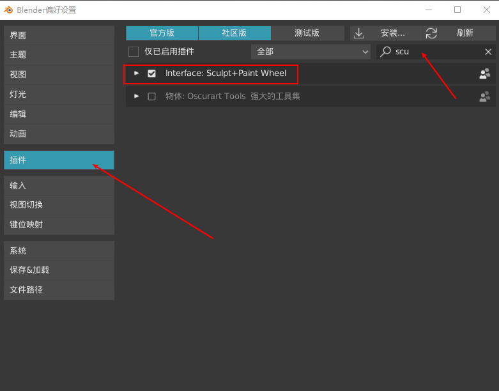Open the 输入 preferences section
This screenshot has height=391, width=499.
(x=59, y=185)
